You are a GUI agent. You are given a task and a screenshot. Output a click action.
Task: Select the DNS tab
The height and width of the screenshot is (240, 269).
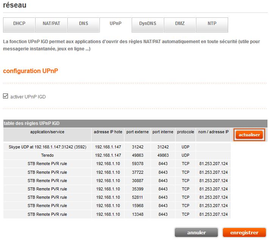pyautogui.click(x=83, y=23)
